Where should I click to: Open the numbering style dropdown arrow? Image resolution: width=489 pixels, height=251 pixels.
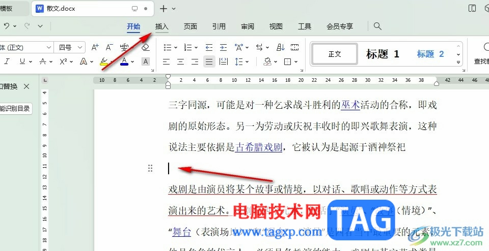click(196, 48)
